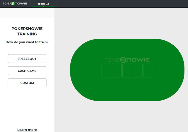Select the CASH GAME training option

[27, 71]
